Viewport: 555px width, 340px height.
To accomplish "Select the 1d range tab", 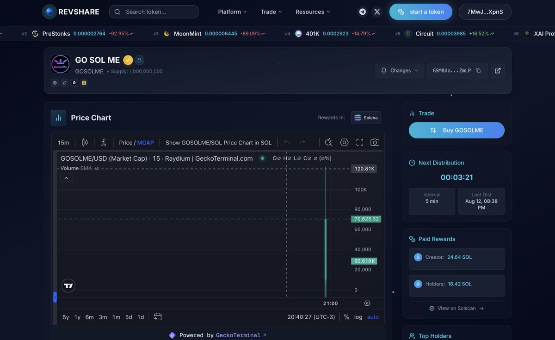I will point(141,317).
